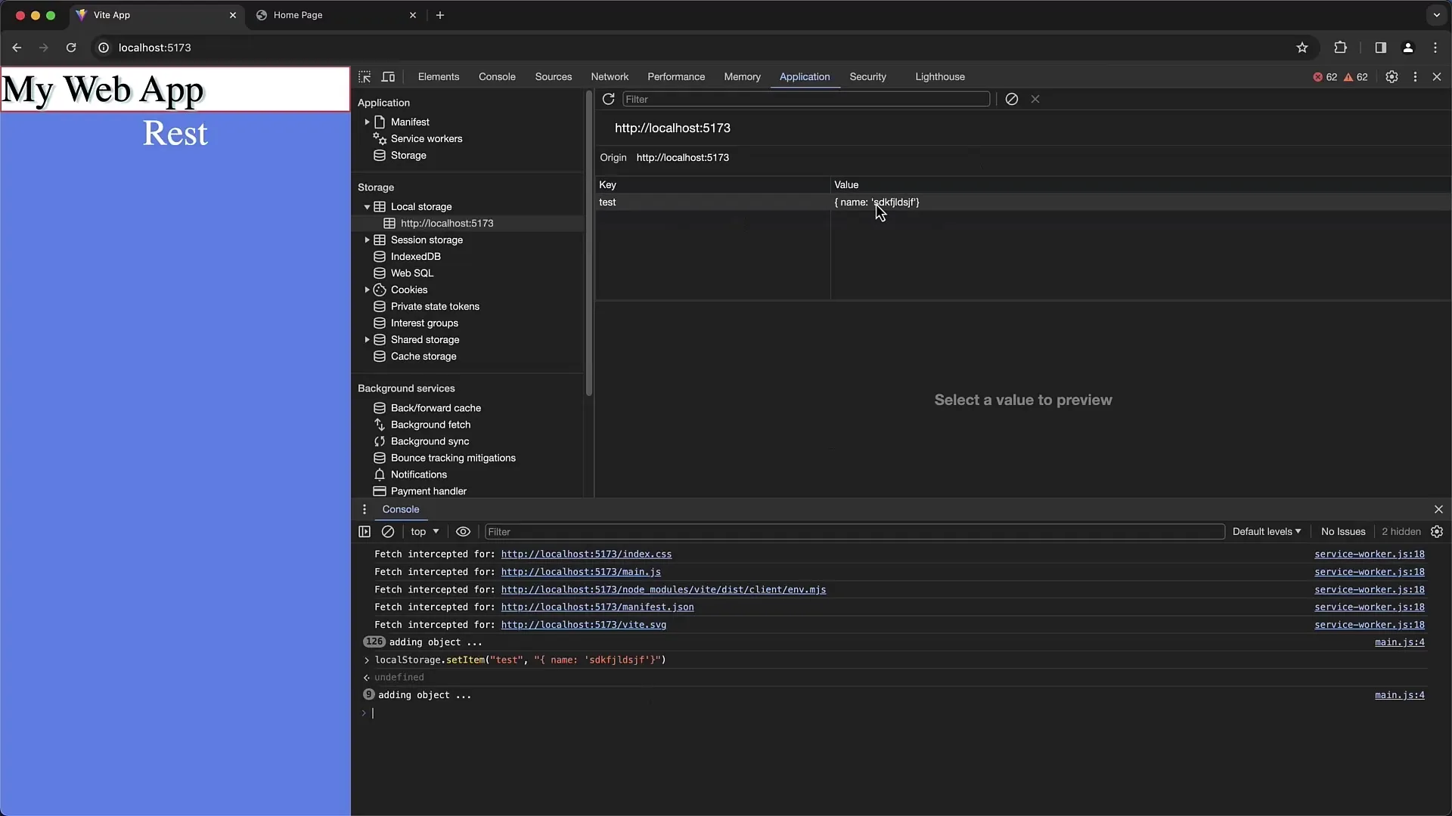Open the Sources DevTools tab
This screenshot has height=816, width=1452.
[554, 77]
